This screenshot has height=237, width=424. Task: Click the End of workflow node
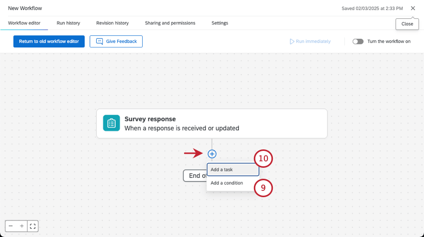tap(195, 175)
